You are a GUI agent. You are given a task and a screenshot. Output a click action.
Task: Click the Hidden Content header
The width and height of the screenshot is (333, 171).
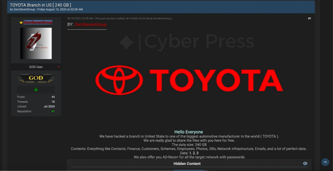click(x=187, y=164)
